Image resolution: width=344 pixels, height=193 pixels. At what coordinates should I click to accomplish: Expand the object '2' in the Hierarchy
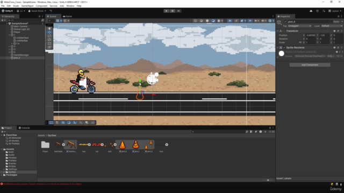pos(10,47)
